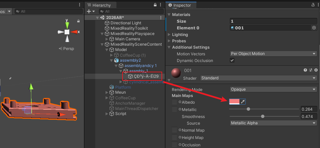This screenshot has width=320, height=148.
Task: Click the eyedropper next to Albedo color
Action: point(242,102)
